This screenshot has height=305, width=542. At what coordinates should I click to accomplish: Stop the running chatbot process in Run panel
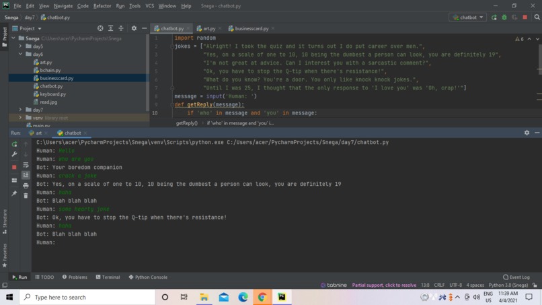point(14,167)
